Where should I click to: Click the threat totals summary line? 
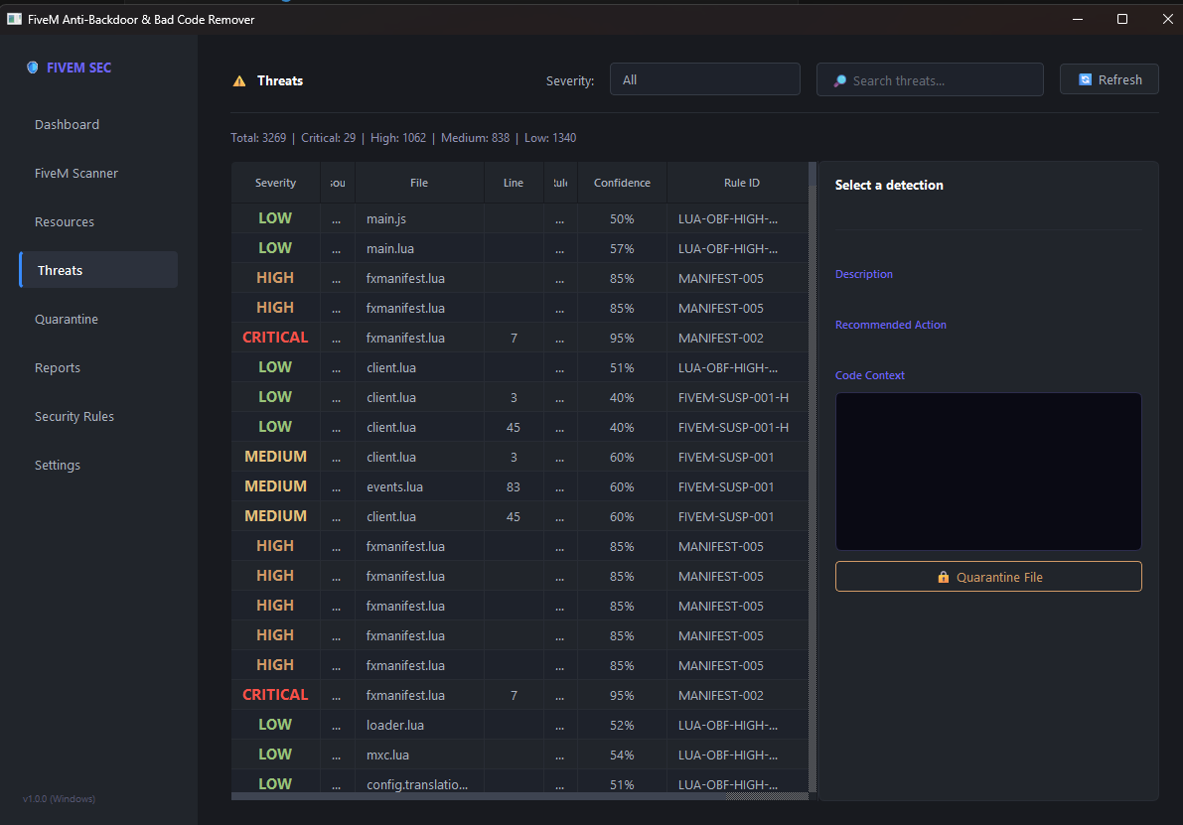(x=403, y=138)
